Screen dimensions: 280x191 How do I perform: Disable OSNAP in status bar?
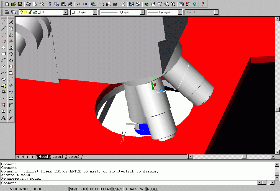point(118,189)
